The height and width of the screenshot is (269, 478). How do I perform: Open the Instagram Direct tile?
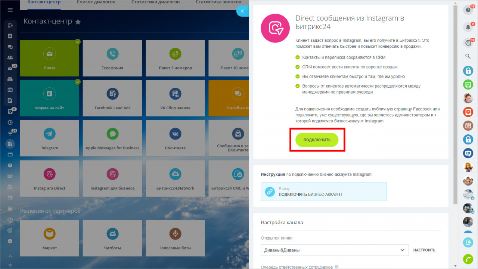pos(50,179)
